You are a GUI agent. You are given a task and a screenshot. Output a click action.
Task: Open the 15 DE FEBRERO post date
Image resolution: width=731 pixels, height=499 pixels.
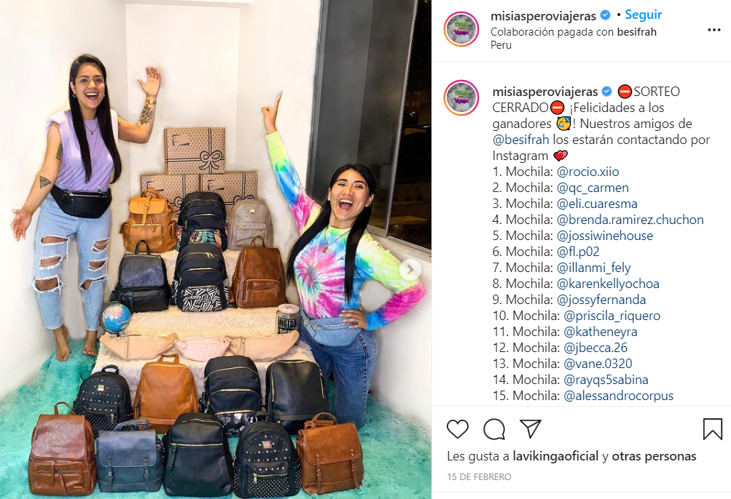point(479,476)
